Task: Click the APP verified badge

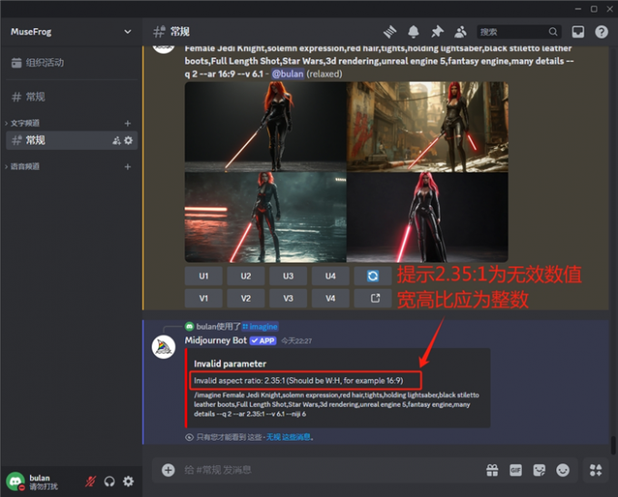Action: 263,341
